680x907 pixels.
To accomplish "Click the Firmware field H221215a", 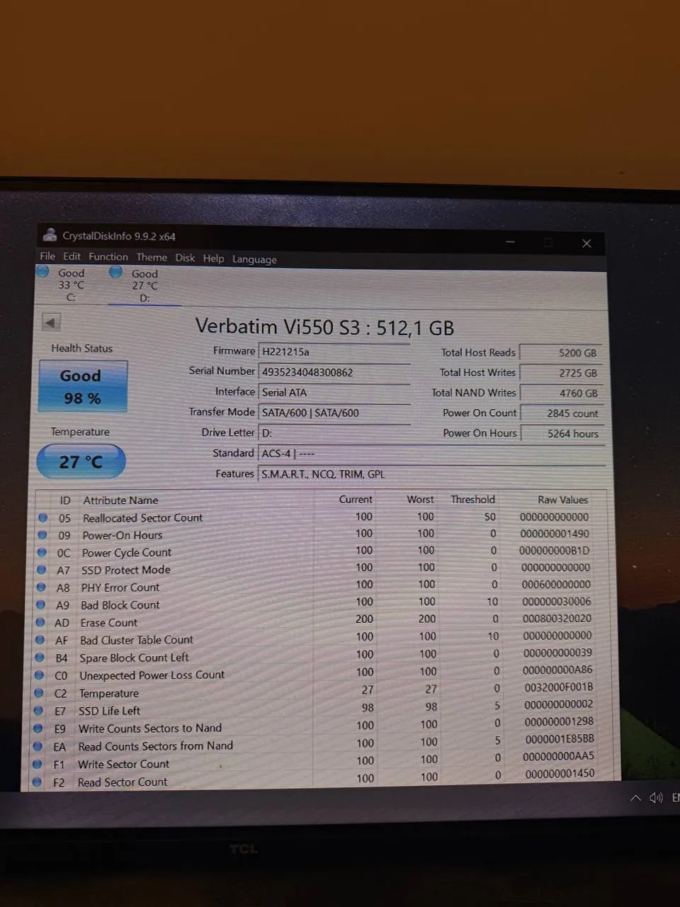I will point(334,351).
